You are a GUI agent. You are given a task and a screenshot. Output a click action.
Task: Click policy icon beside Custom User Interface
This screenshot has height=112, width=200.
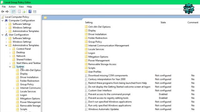[86, 91]
